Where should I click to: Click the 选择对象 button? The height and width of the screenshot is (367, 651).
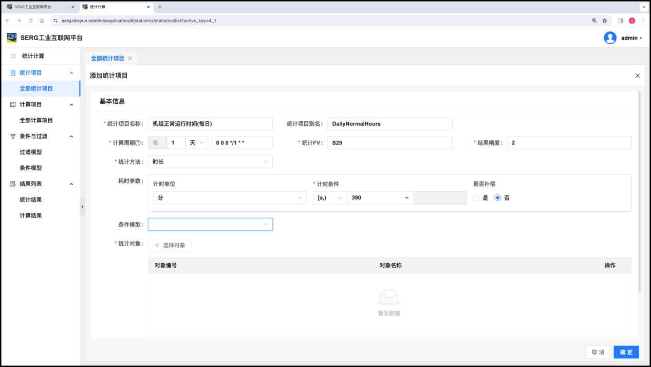pyautogui.click(x=170, y=245)
